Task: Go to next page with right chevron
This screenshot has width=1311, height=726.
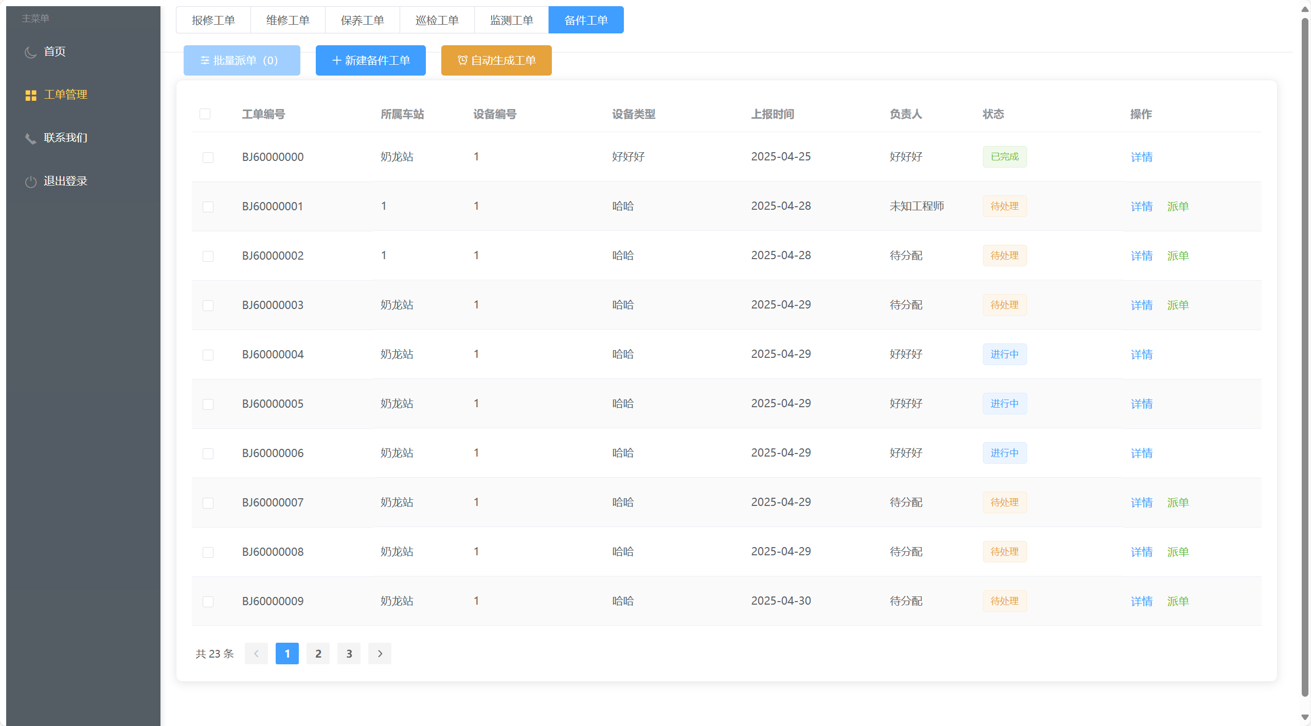Action: tap(380, 654)
